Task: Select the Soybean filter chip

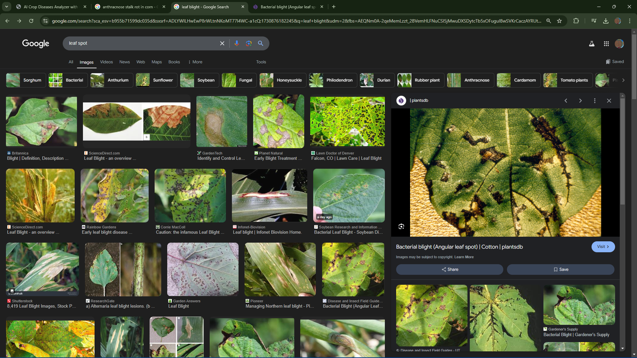Action: 199,80
